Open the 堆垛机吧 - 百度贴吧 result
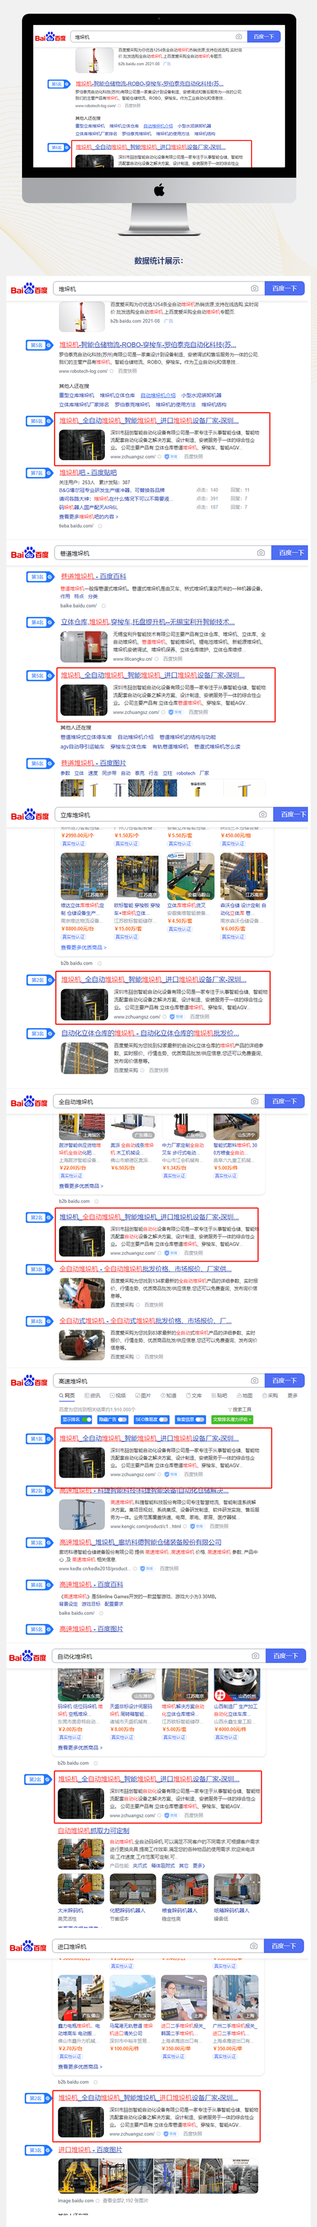Screen dimensions: 317x2227 (88, 473)
